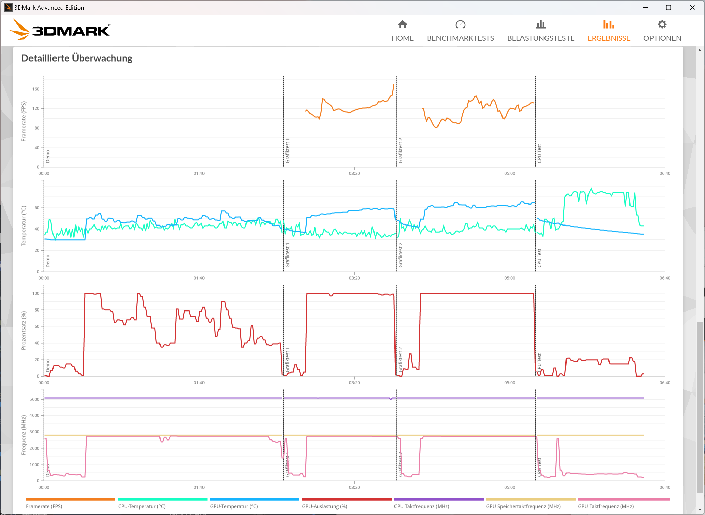Click the 3DMark logo
The image size is (705, 515).
tap(60, 30)
